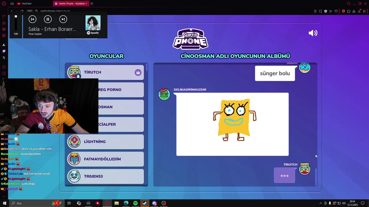Open a new browser tab

[92, 3]
